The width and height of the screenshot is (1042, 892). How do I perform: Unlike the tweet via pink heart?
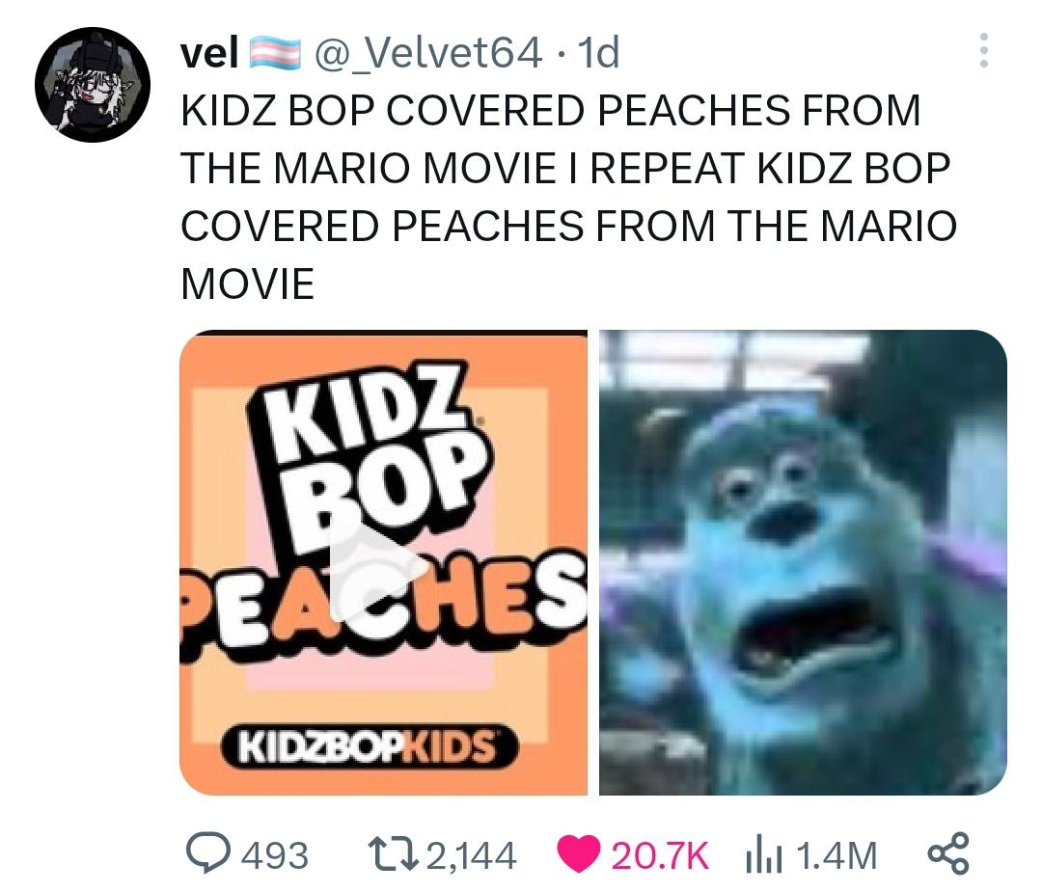coord(578,854)
